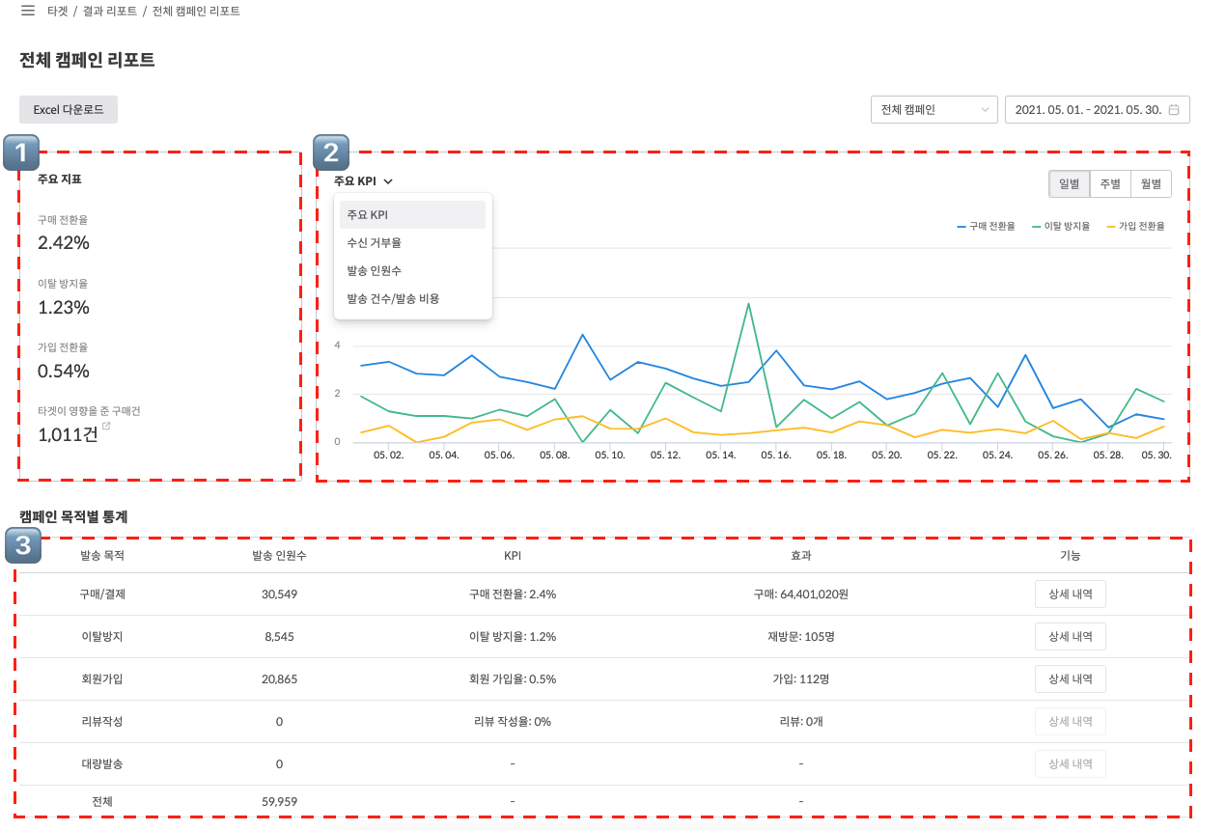Open the date range picker field

click(1091, 110)
